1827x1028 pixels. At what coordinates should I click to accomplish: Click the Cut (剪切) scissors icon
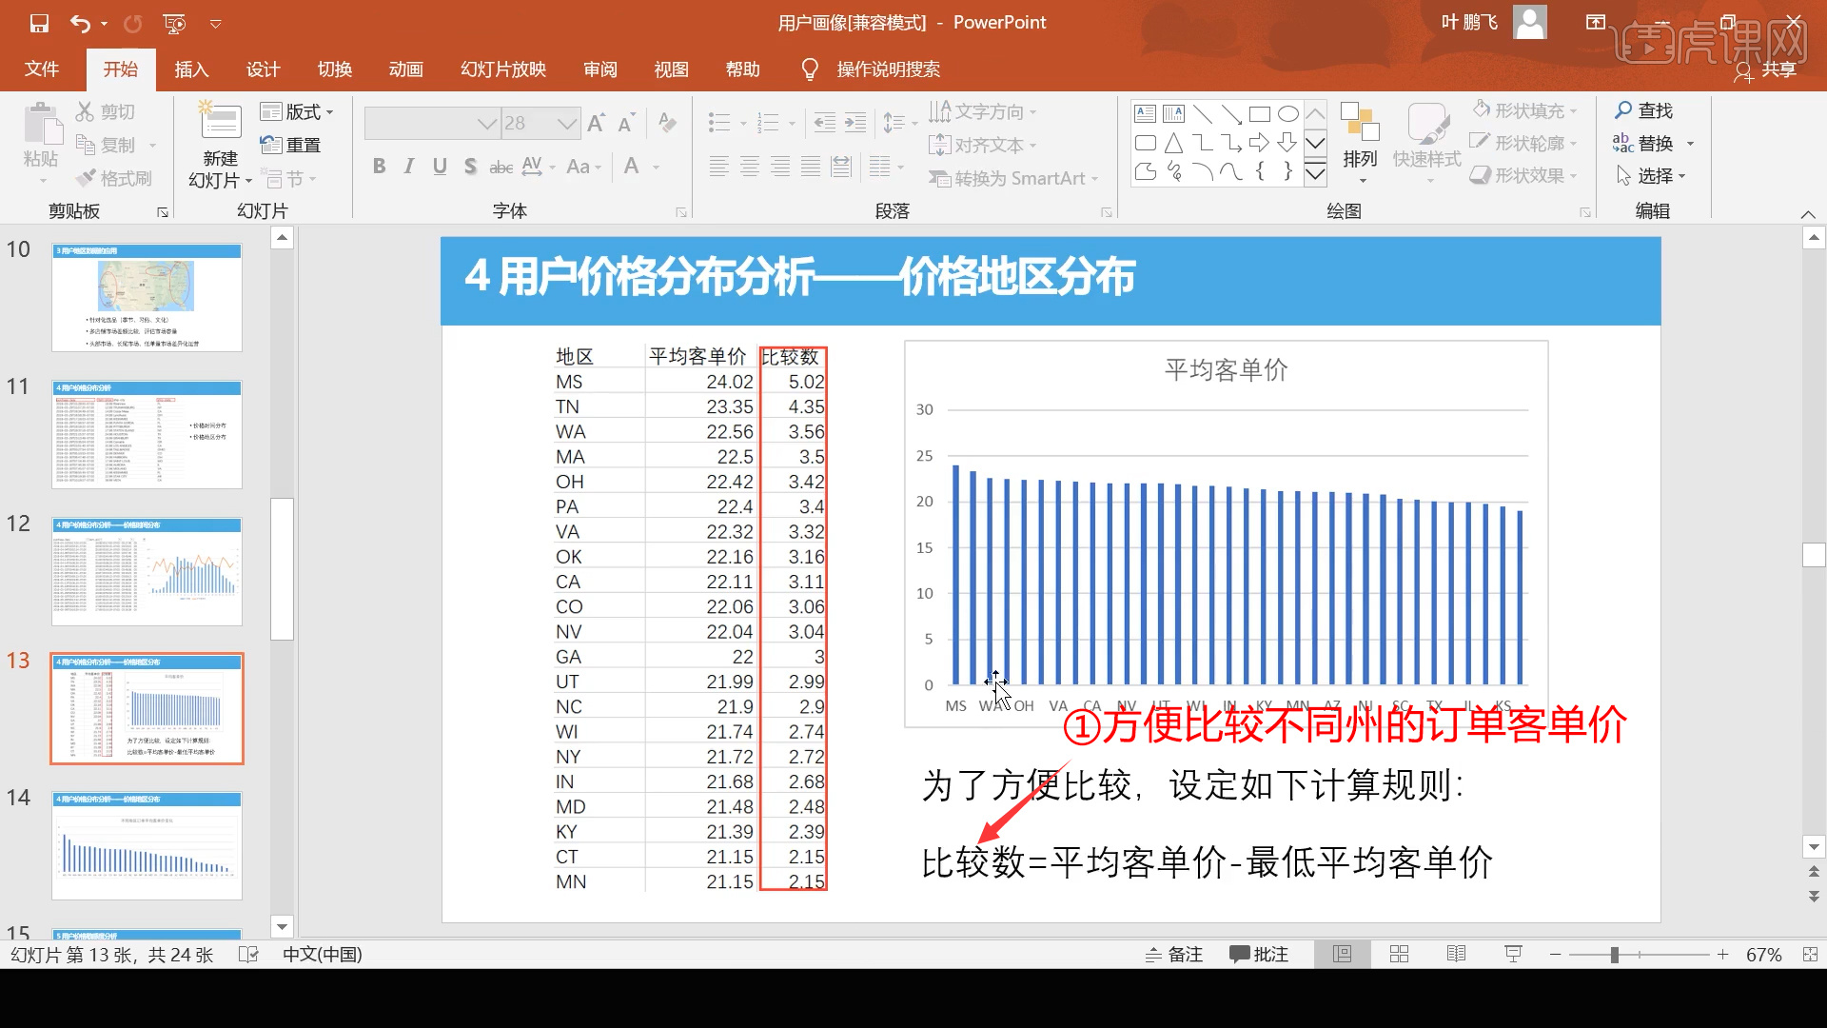coord(86,111)
